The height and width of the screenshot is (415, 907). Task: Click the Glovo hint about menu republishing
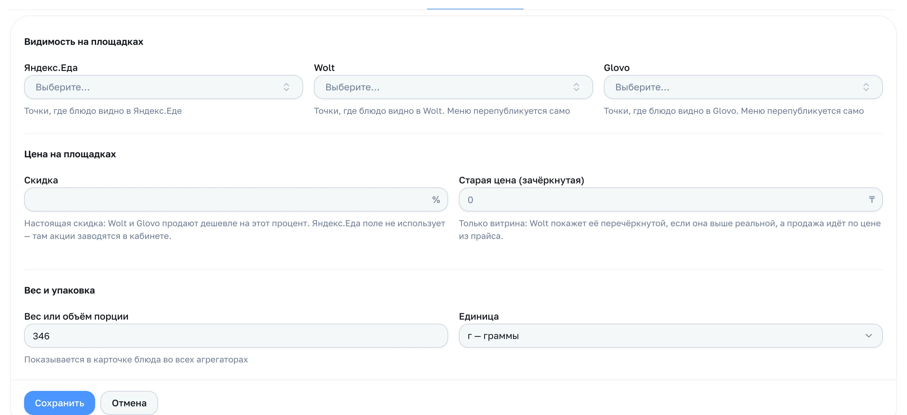(x=734, y=111)
